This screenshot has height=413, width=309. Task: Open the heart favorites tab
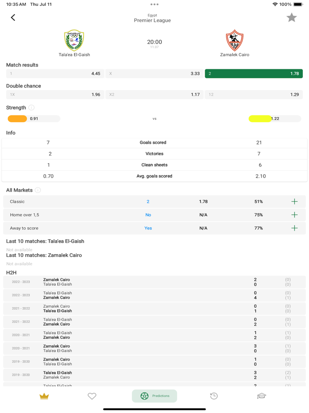click(92, 396)
